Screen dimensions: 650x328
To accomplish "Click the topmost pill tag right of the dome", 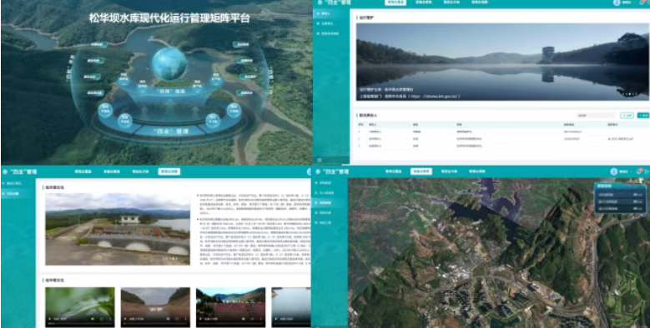I will [x=240, y=45].
